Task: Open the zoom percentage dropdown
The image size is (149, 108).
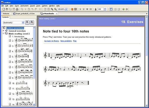Action: [66, 9]
